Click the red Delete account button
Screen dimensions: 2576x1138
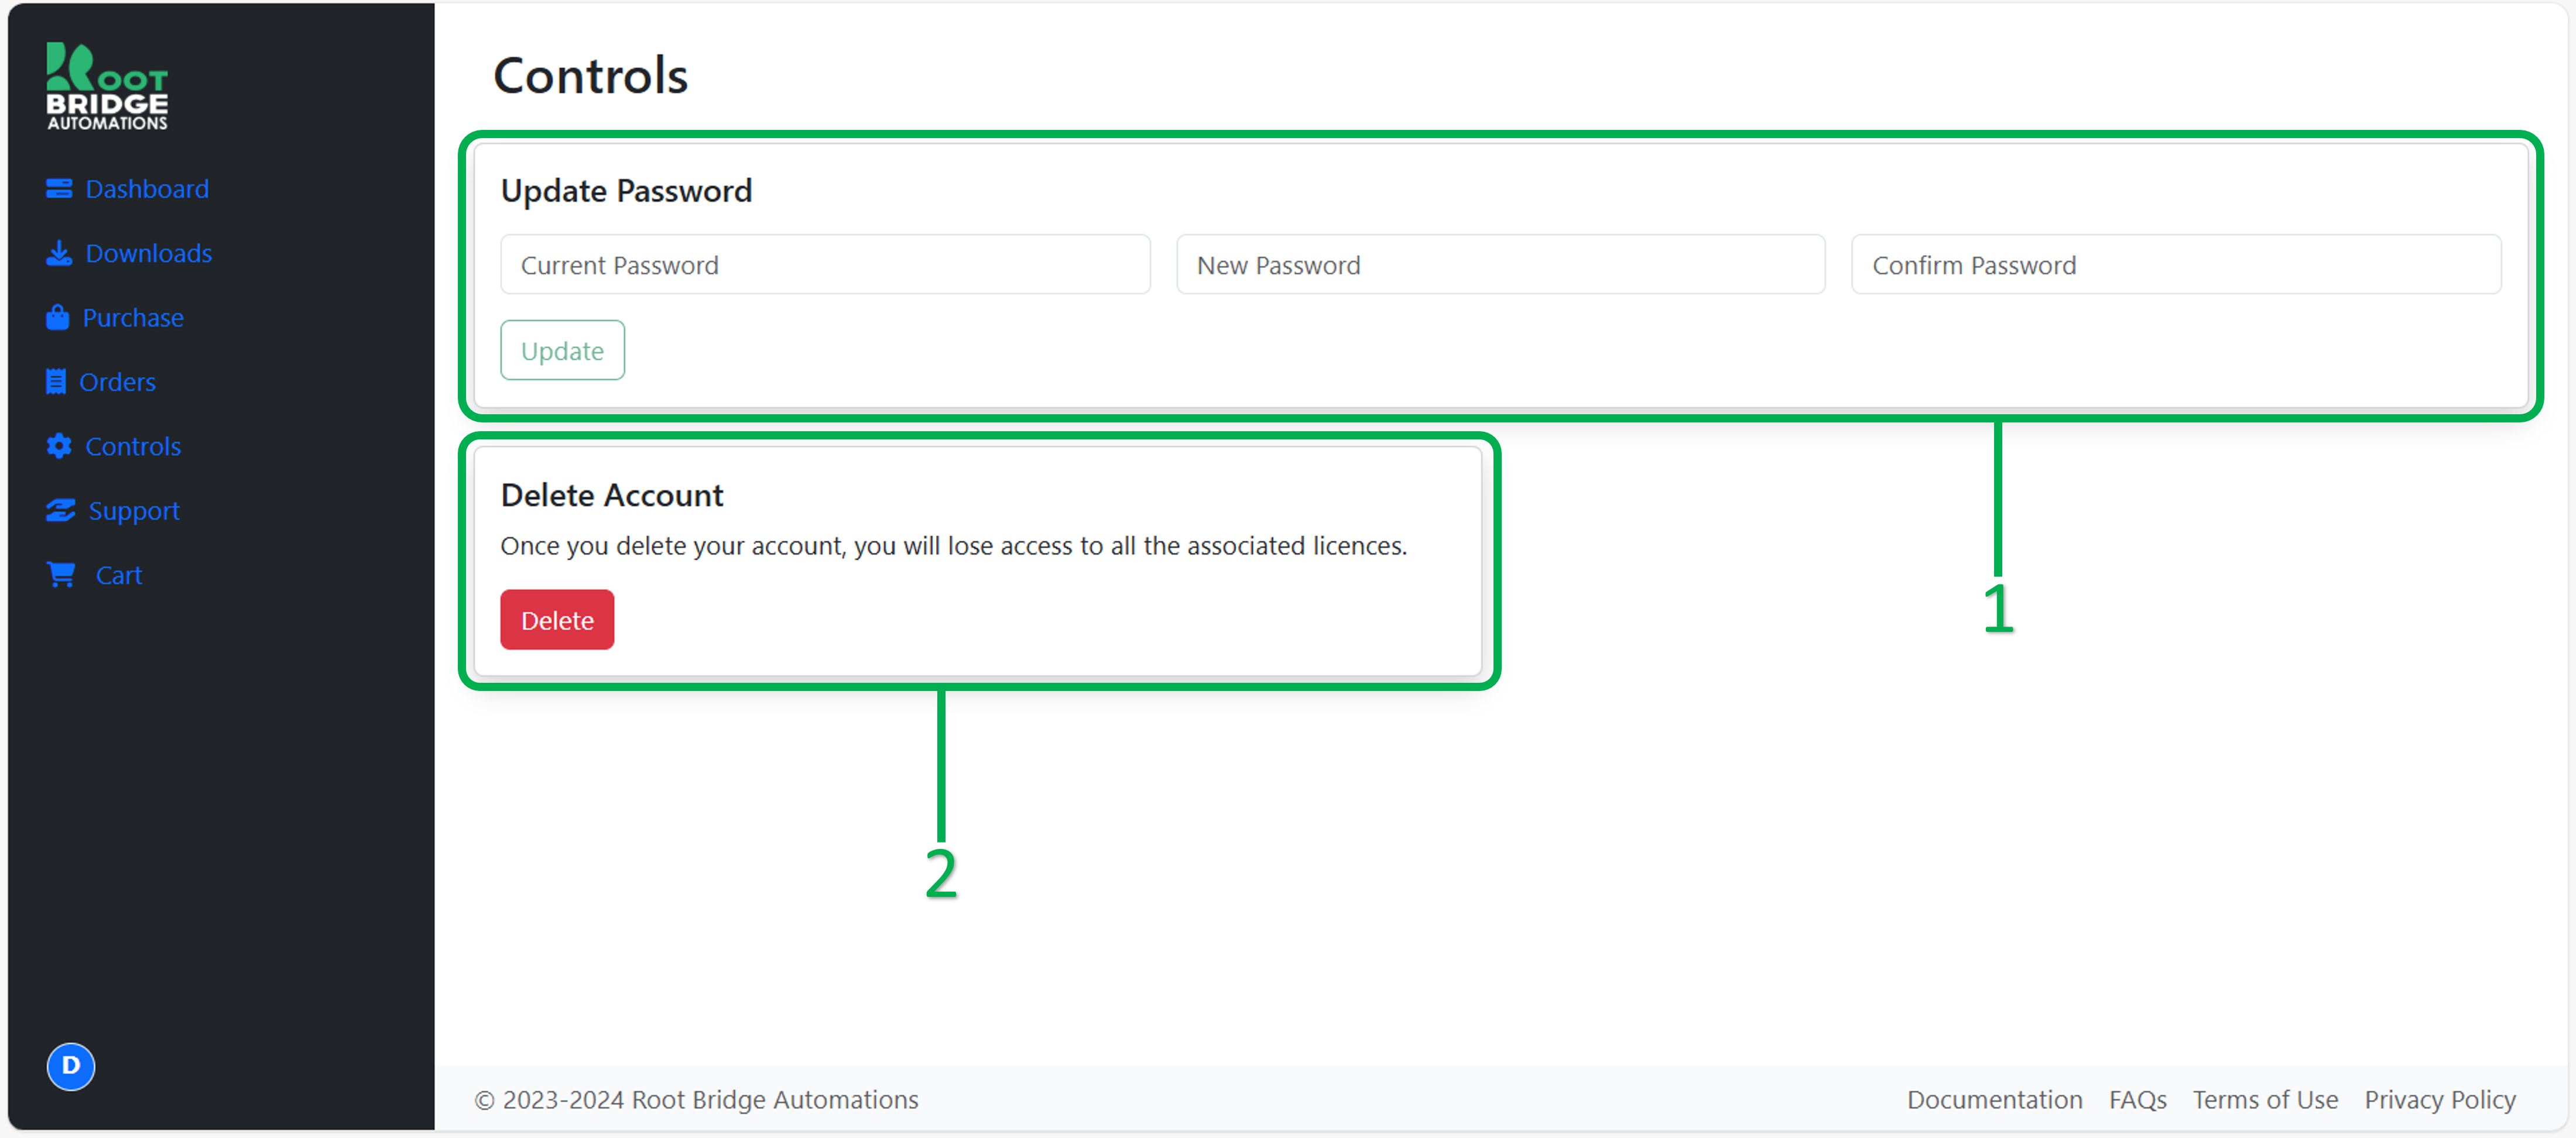557,620
